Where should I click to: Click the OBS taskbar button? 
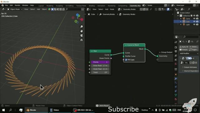tap(84, 110)
